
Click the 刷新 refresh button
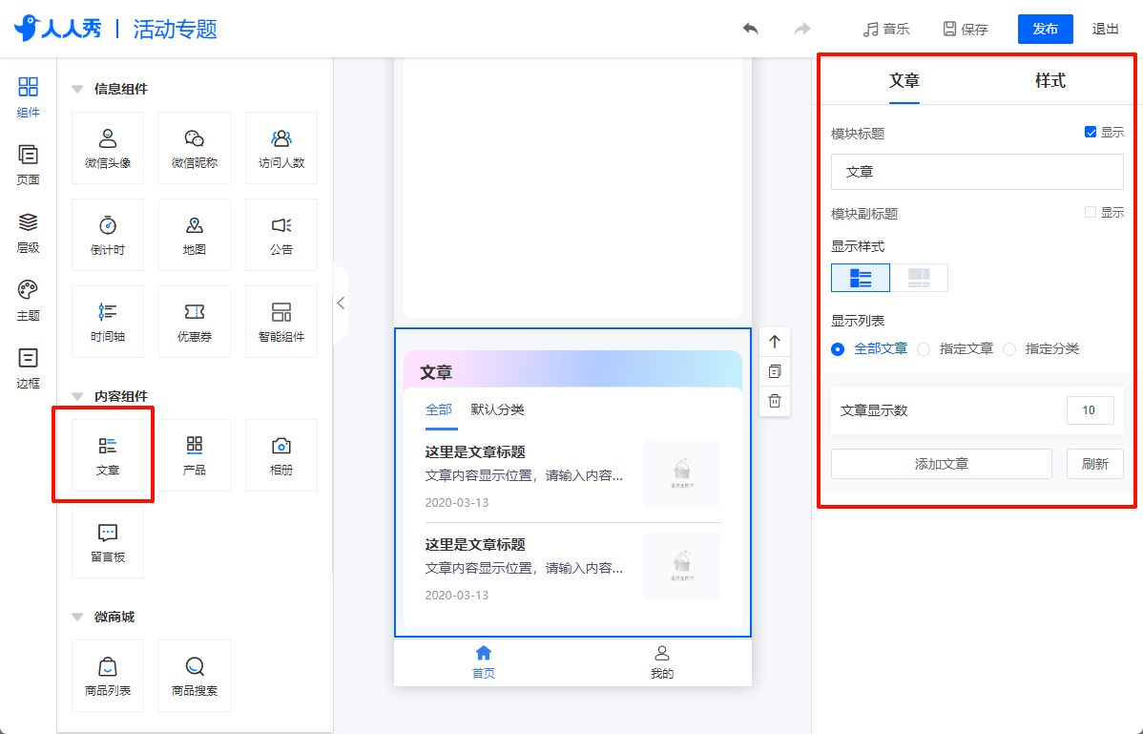(1095, 464)
